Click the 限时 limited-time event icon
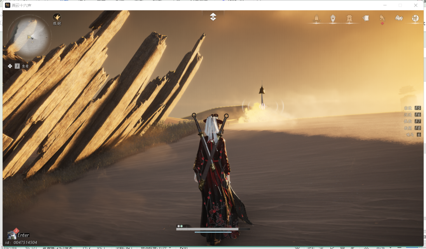This screenshot has height=249, width=426. [x=57, y=18]
